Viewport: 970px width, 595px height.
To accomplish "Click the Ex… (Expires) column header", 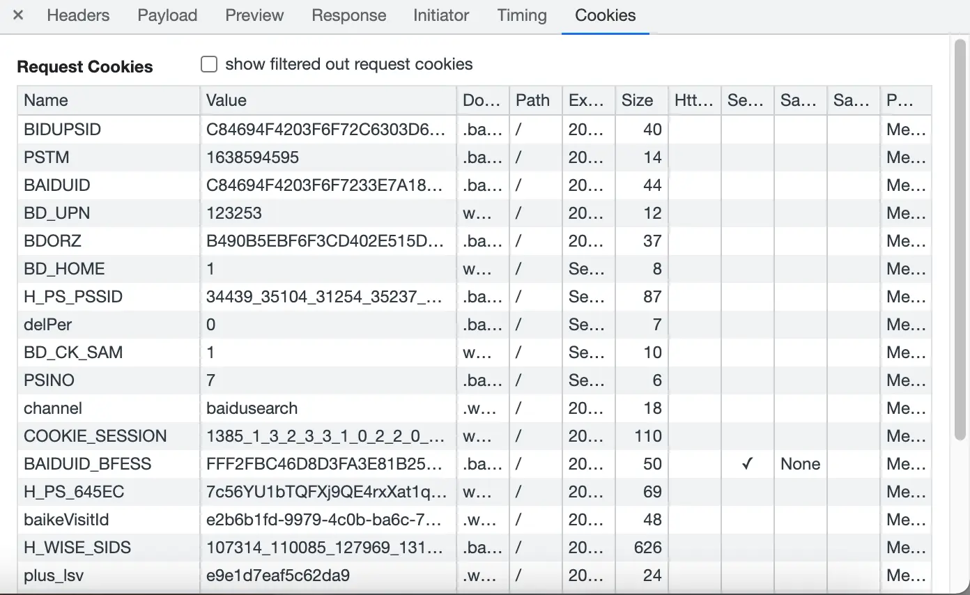I will click(x=588, y=100).
